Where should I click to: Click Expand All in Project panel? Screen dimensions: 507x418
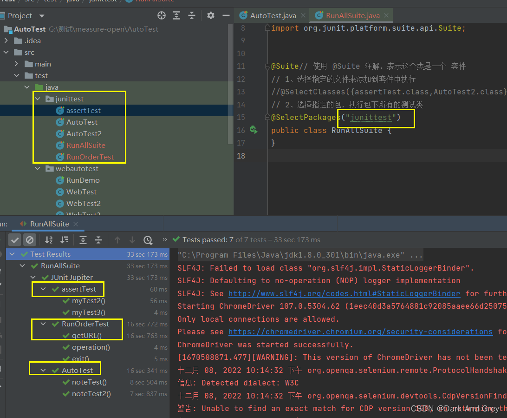(176, 15)
